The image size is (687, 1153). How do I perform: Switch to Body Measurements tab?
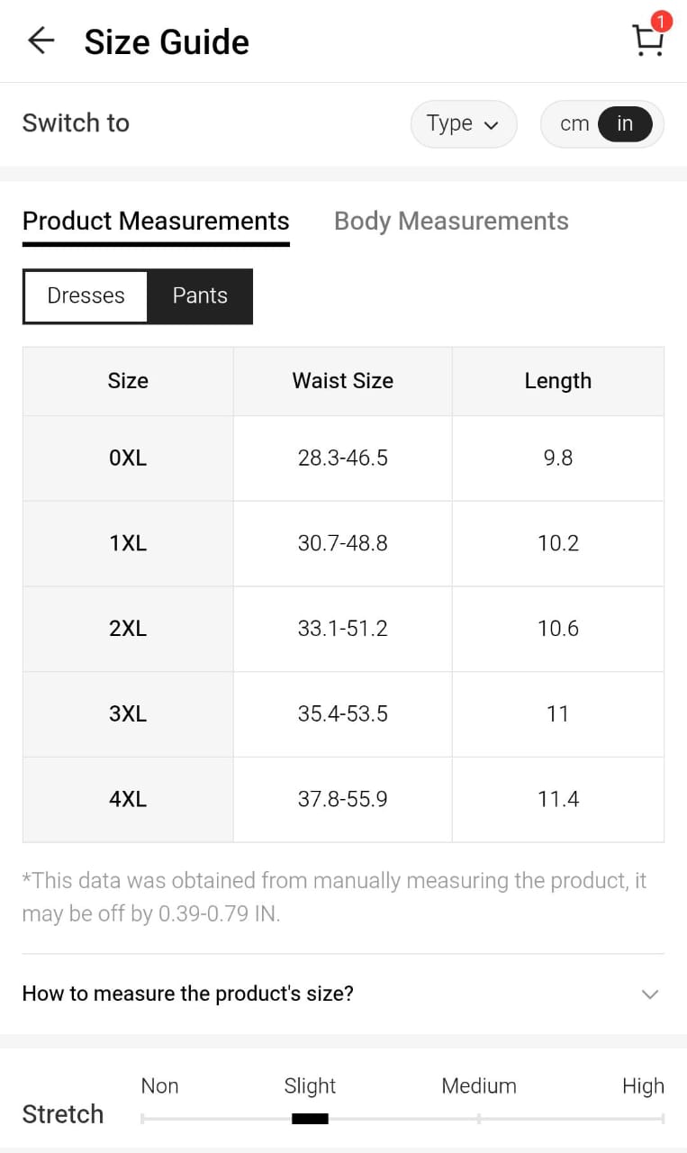(451, 221)
